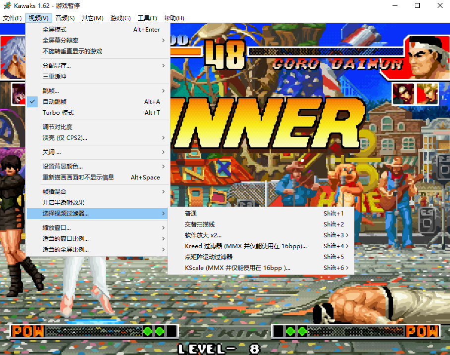The height and width of the screenshot is (355, 450).
Task: Select 全屏模式 fullscreen mode
Action: (55, 30)
